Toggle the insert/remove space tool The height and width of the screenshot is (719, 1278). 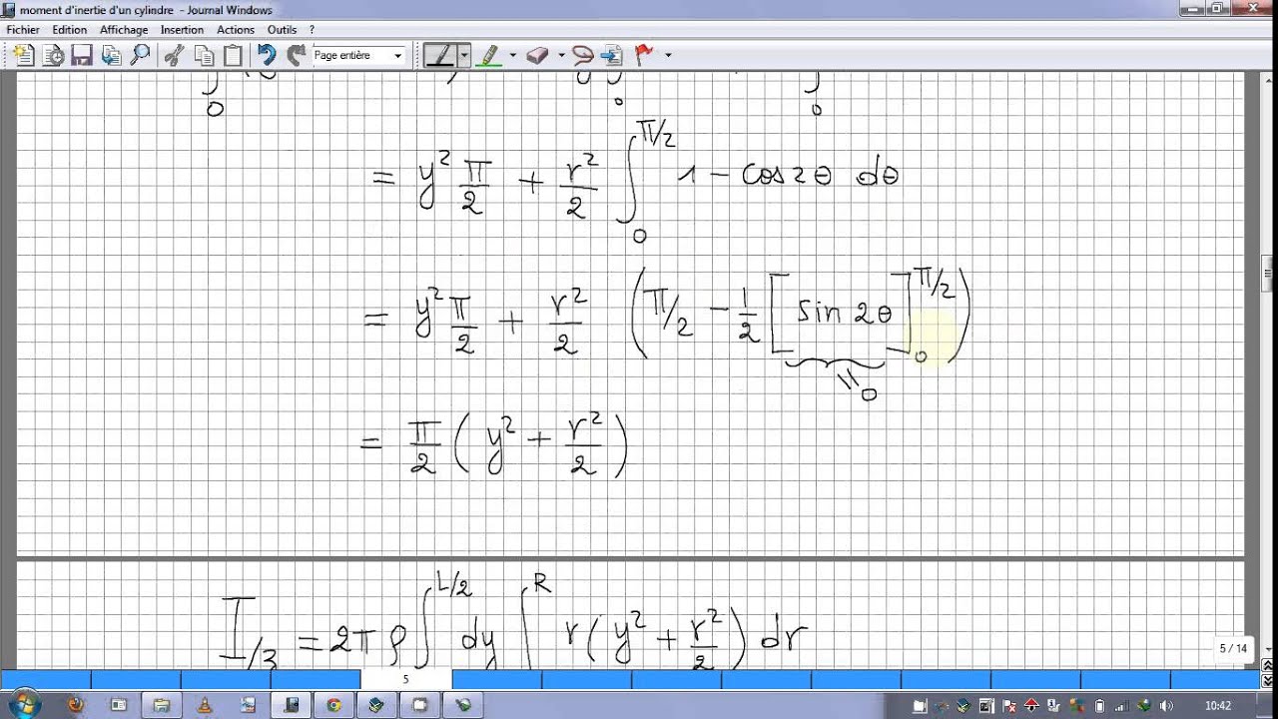pos(612,55)
